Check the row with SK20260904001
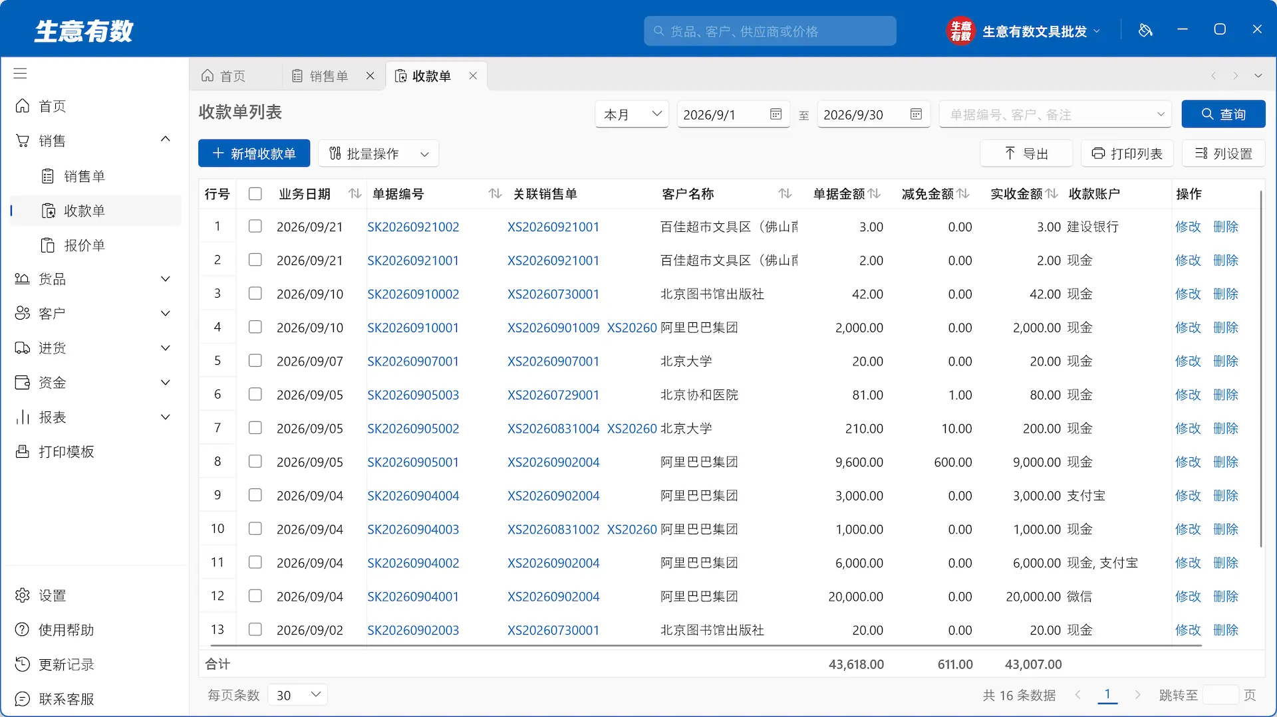This screenshot has width=1277, height=717. (x=255, y=595)
